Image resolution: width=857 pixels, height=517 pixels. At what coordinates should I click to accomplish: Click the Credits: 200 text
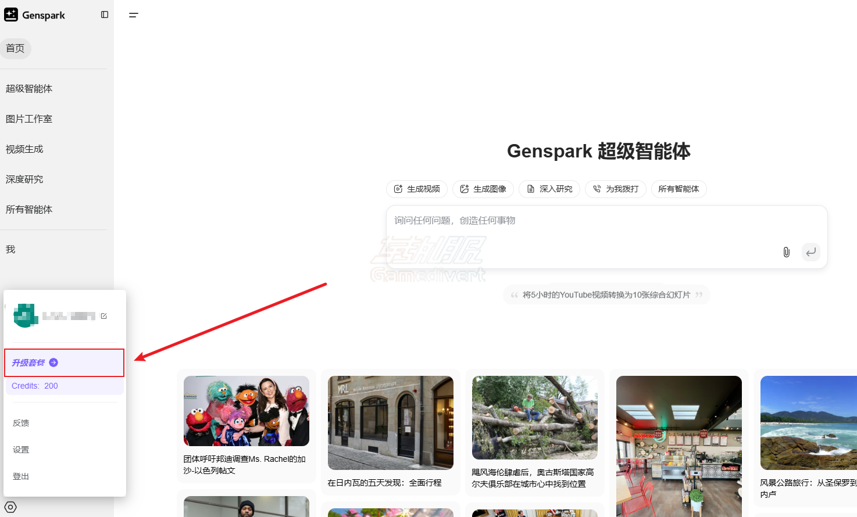pos(35,386)
